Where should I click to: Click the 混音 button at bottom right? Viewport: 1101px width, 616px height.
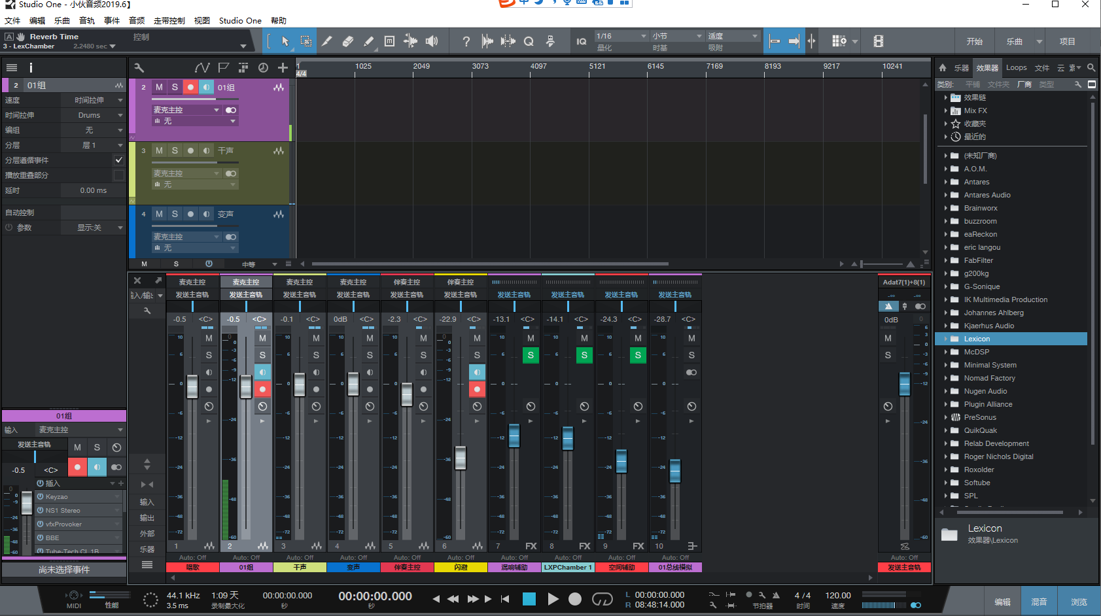(x=1039, y=602)
